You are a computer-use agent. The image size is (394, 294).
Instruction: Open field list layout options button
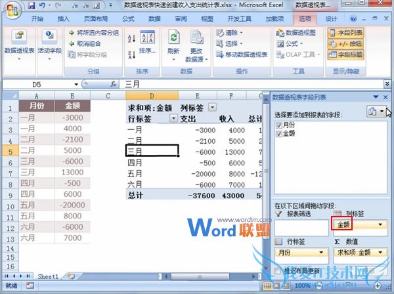click(376, 111)
